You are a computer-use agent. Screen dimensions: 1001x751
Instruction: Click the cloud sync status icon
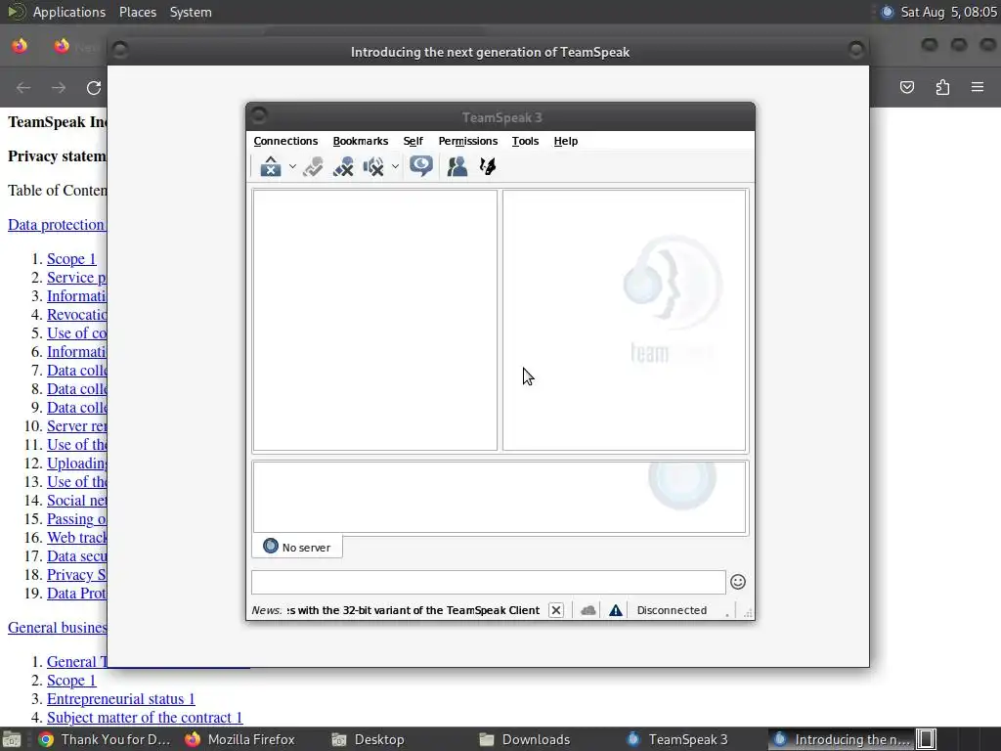[x=588, y=610]
